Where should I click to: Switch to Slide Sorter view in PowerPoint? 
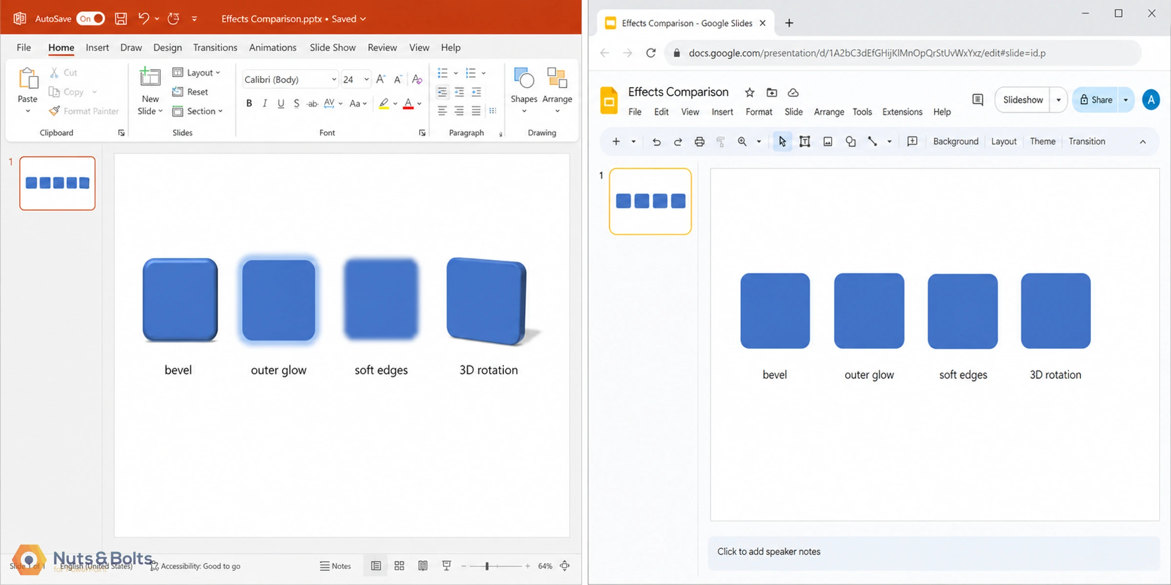tap(399, 565)
